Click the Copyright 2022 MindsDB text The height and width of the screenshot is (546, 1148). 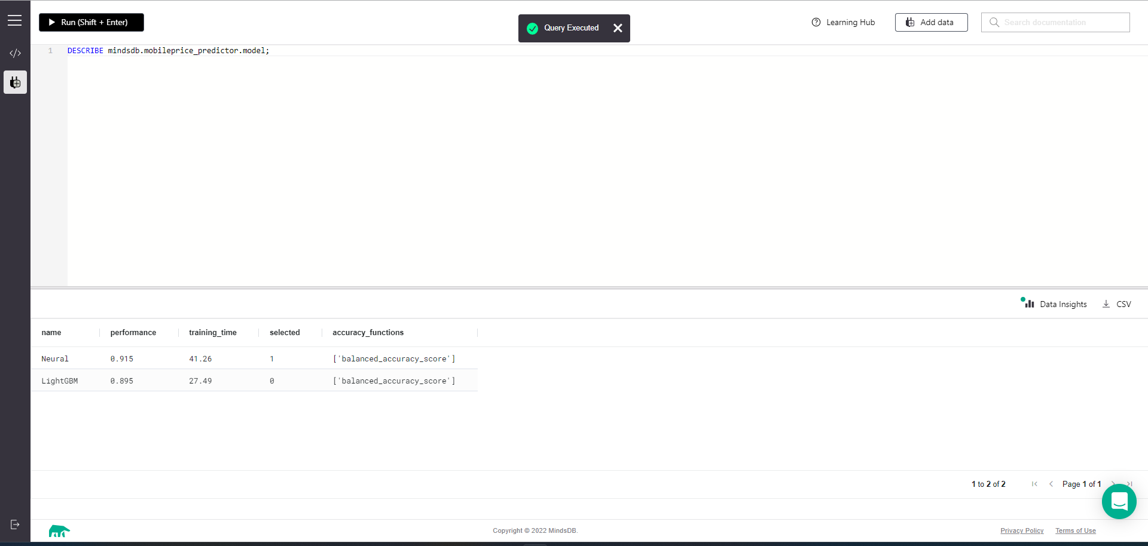click(535, 530)
